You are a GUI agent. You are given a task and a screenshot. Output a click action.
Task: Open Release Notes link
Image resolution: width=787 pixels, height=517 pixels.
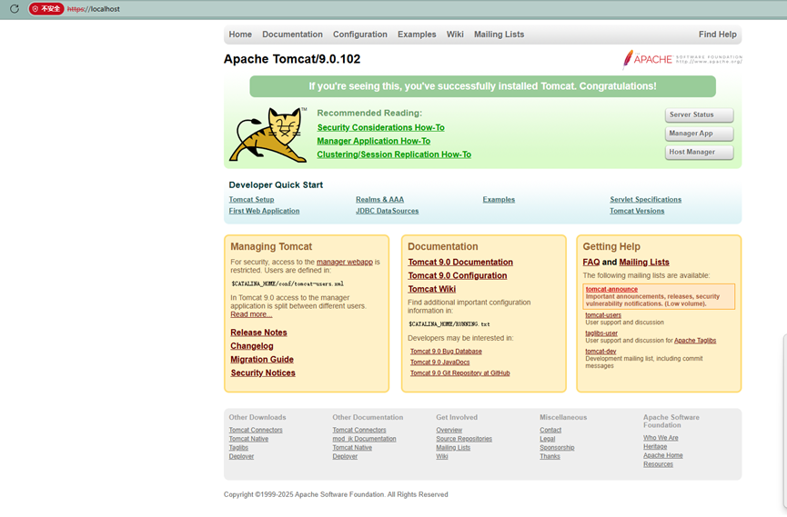(x=259, y=333)
